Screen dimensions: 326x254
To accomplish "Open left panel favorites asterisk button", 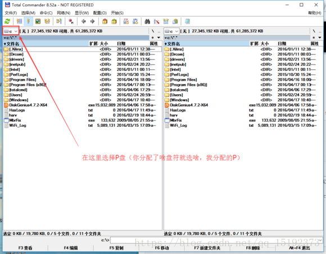I will tap(153, 38).
